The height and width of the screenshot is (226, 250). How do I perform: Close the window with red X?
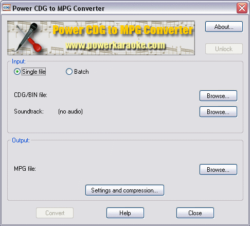point(242,8)
